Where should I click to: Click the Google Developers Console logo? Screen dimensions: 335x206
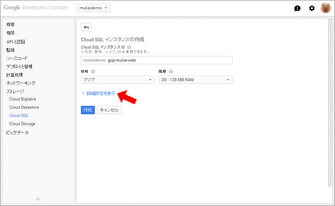[35, 8]
